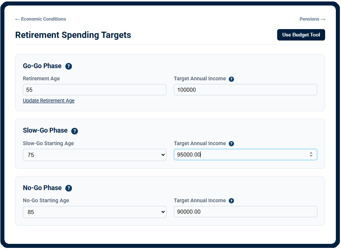Focus the No-Go income field showing 90000.00
This screenshot has width=341, height=249.
tap(245, 212)
